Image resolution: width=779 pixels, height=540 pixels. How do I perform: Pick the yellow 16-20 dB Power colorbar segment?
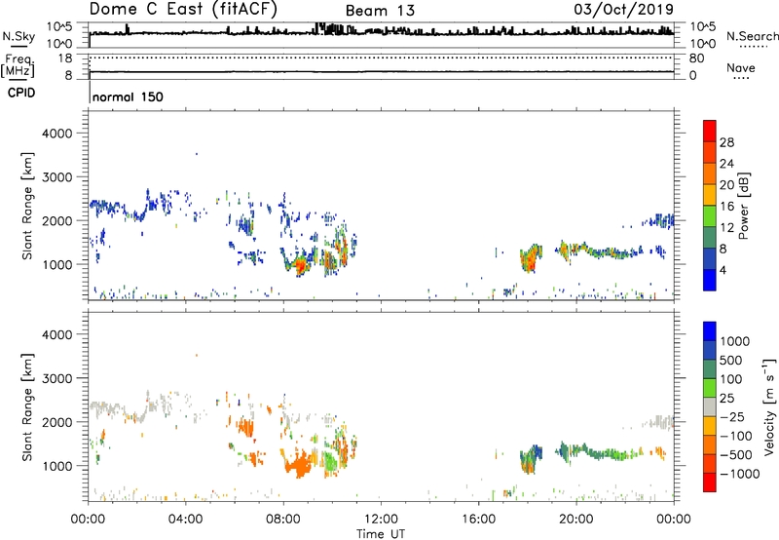pos(710,195)
